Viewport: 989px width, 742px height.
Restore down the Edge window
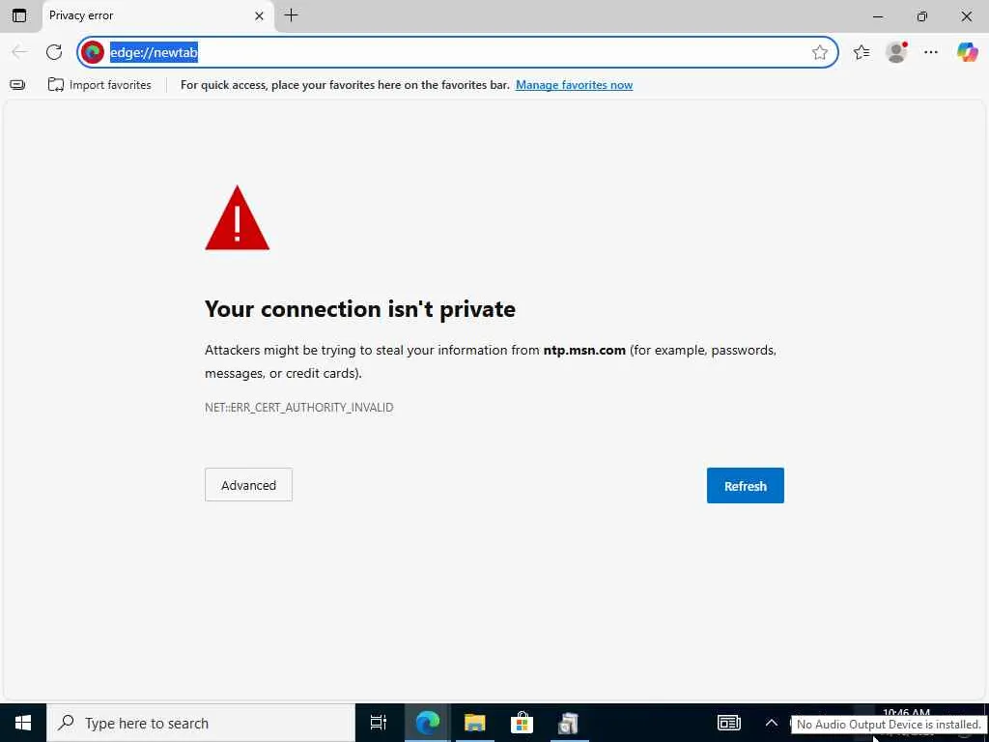tap(922, 16)
